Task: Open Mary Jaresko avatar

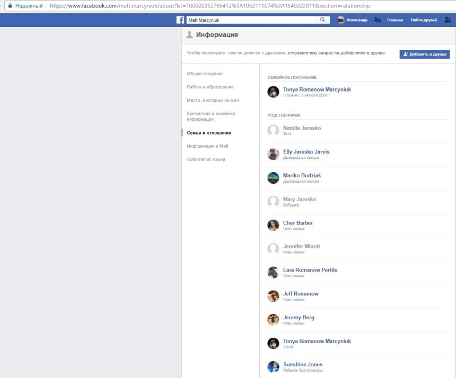Action: (273, 201)
